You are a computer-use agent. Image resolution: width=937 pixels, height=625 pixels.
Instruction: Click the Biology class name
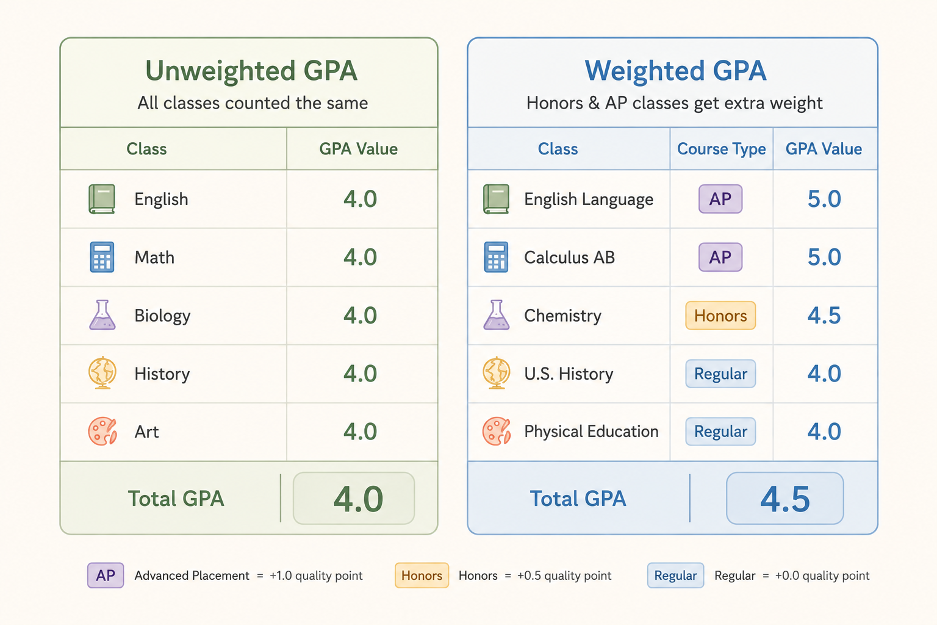click(162, 316)
